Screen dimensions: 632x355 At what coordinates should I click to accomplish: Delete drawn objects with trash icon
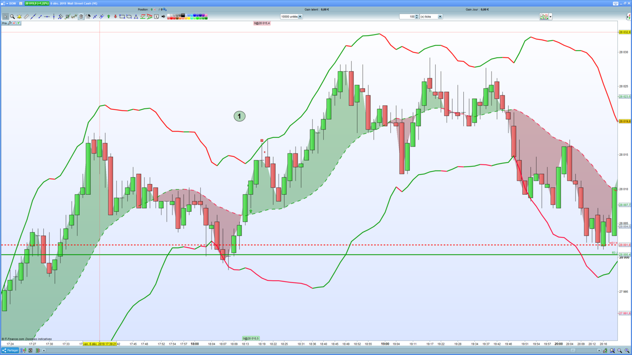(81, 17)
